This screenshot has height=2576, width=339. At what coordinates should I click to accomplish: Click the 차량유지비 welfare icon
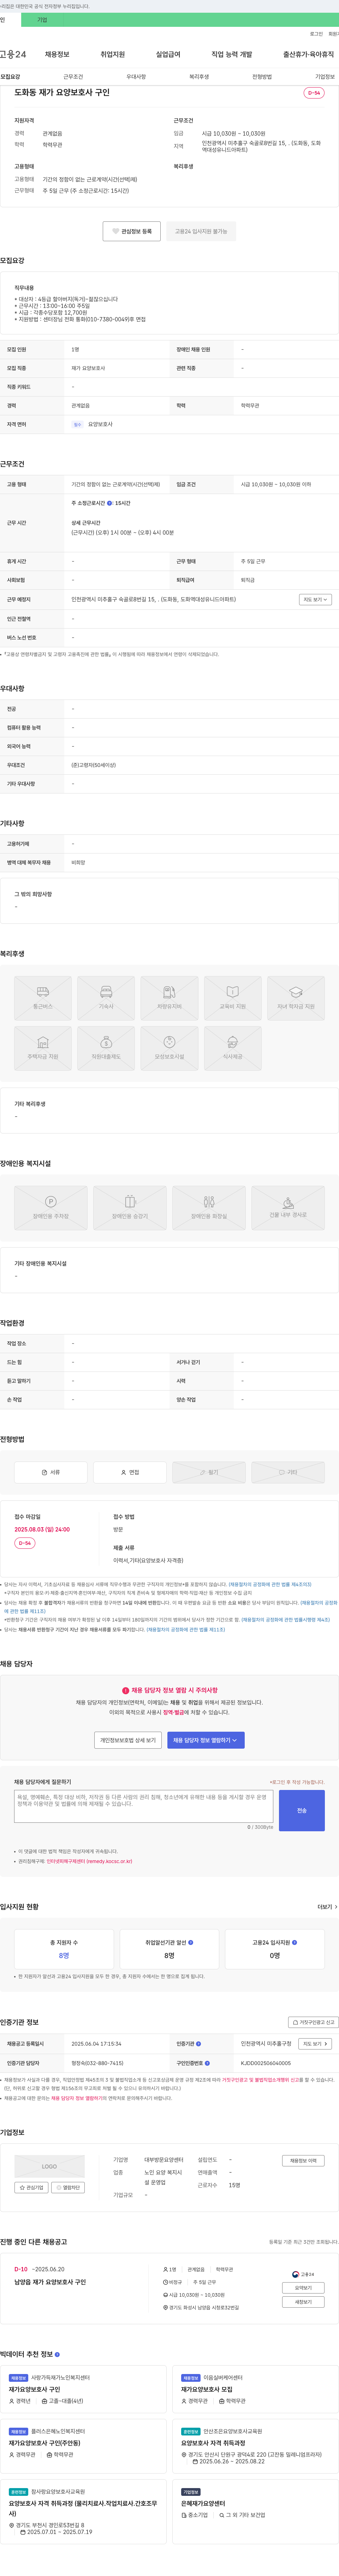tap(169, 998)
